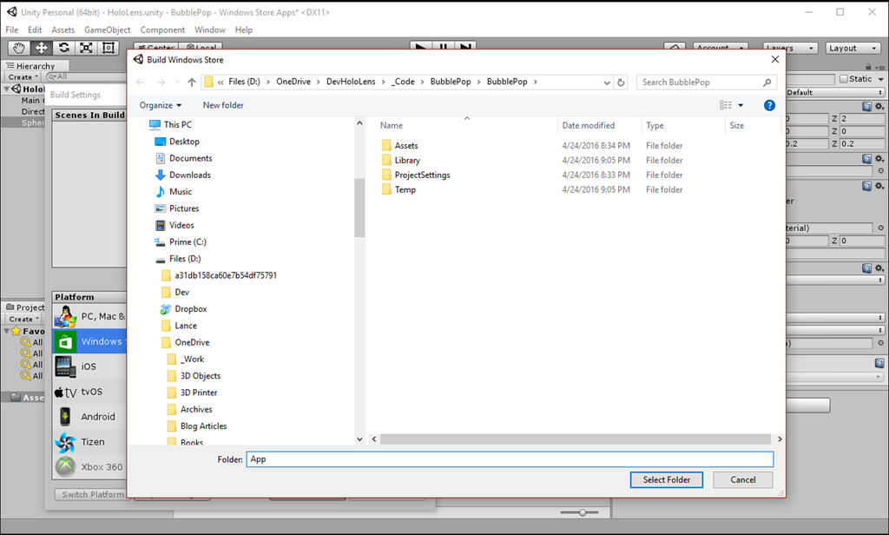The image size is (889, 535).
Task: Open the Layout dropdown in Unity
Action: (x=853, y=49)
